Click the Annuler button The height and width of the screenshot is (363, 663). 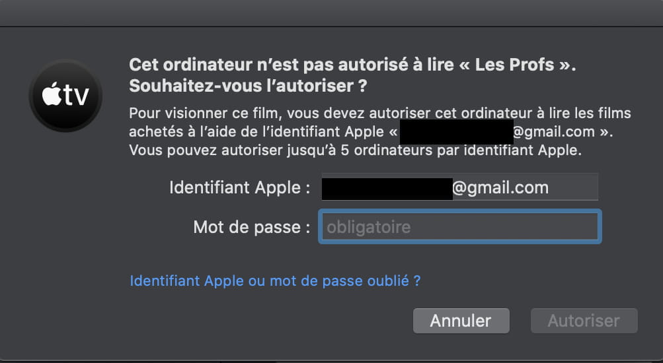coord(461,321)
